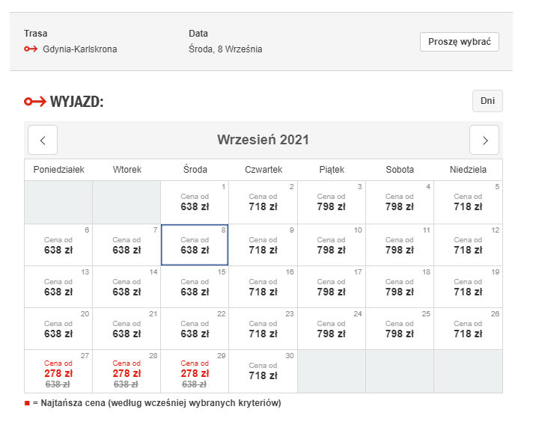Go to next month arrow

484,140
